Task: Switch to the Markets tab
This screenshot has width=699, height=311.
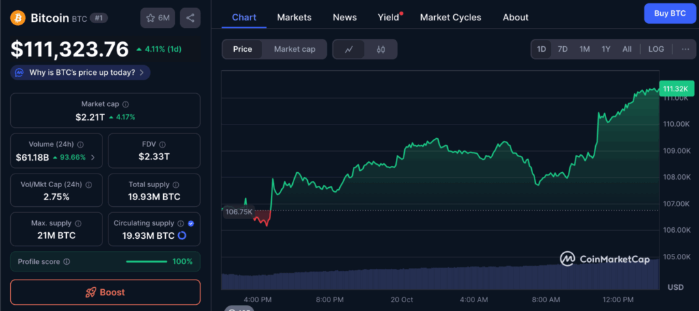Action: click(294, 17)
